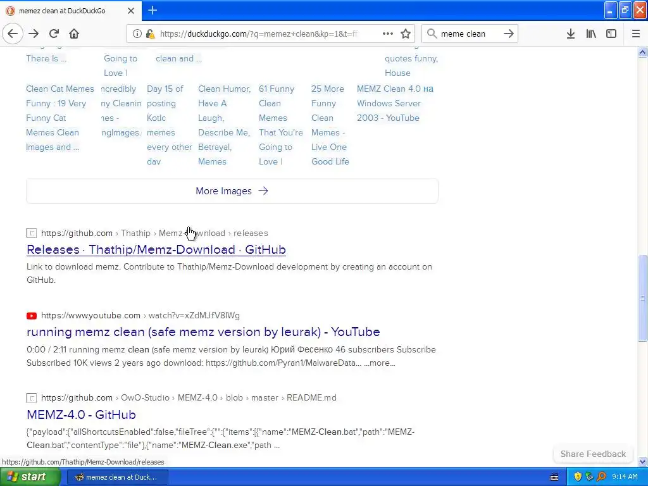Open the Downloads panel
The image size is (648, 486).
571,34
